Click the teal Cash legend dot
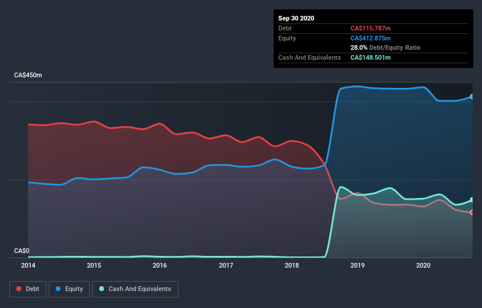Image resolution: width=482 pixels, height=308 pixels. (x=102, y=289)
